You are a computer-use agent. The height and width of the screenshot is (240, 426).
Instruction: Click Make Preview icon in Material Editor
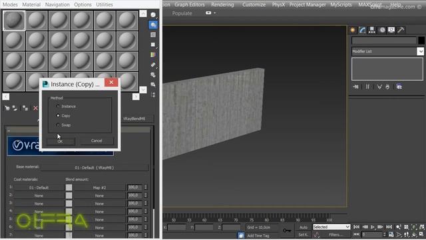(153, 65)
